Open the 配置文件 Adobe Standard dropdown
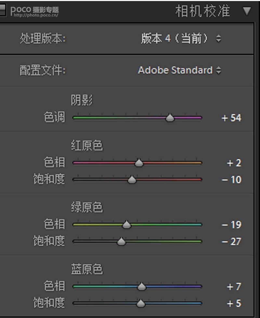Viewport: 260px width, 318px height. point(179,70)
